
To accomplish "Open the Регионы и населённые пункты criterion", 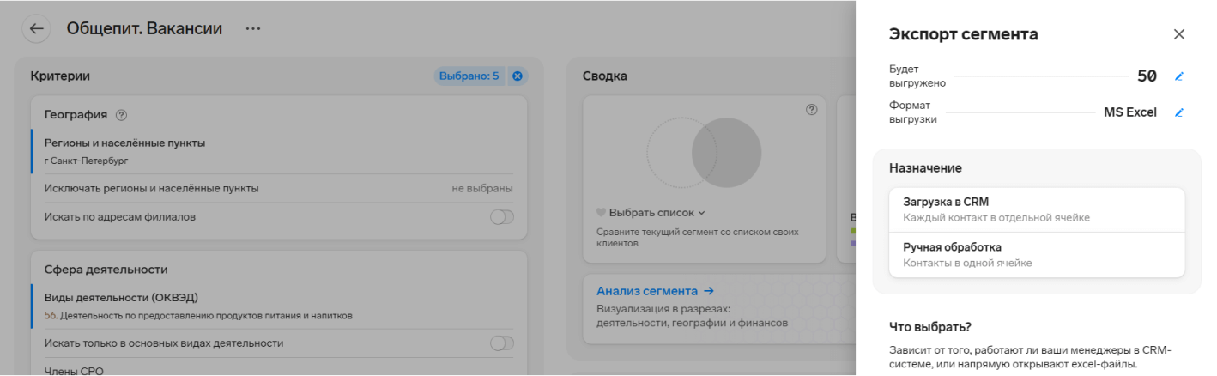I will pos(279,151).
